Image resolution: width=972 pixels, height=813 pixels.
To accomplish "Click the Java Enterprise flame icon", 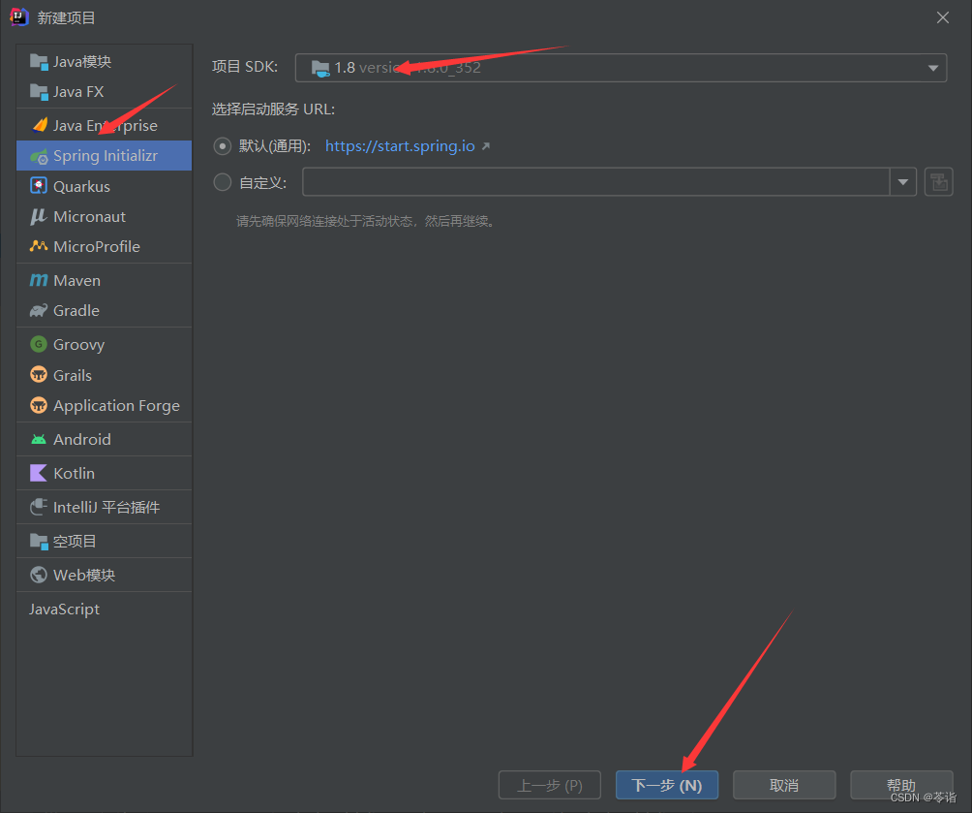I will (x=40, y=125).
